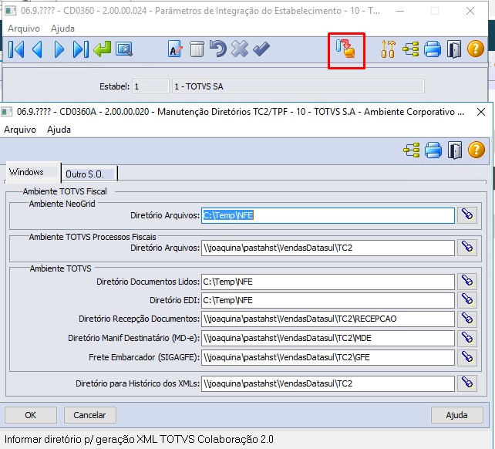Viewport: 495px width, 449px height.
Task: Click NeoGrid Diretório Arquivos field
Action: (x=328, y=215)
